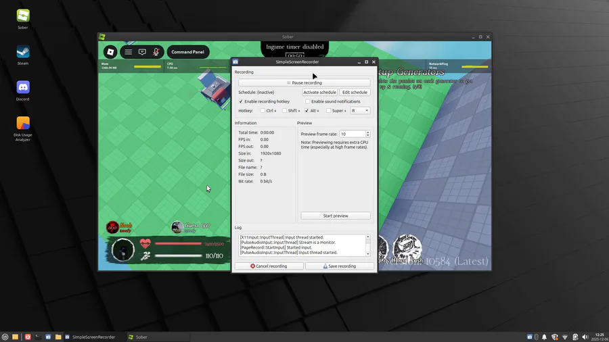609x342 pixels.
Task: Click the Noob player avatar icon
Action: tap(112, 227)
